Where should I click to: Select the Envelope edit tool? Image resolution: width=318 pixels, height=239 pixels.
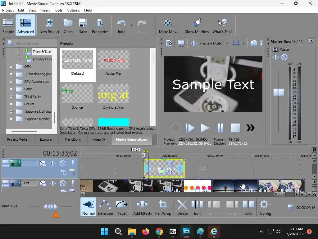(105, 207)
